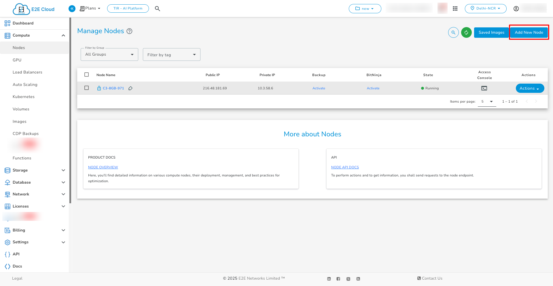Check the C3-8GB-971 row checkbox
553x286 pixels.
[x=86, y=88]
